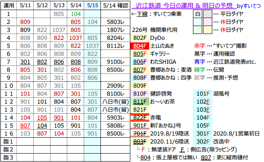The height and width of the screenshot is (162, 264).
Task: Select the 5/13 column header
Action: coord(59,5)
